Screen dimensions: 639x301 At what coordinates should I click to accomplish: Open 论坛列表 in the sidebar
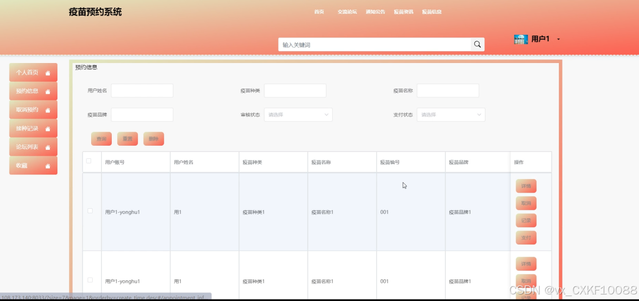[x=33, y=147]
